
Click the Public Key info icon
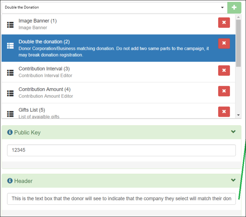10,132
